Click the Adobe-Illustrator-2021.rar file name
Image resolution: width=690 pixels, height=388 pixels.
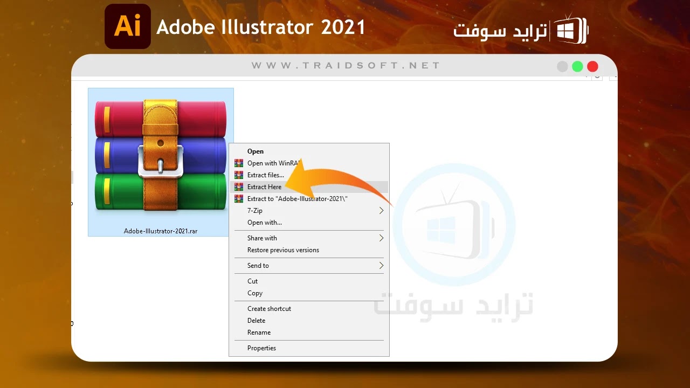[161, 231]
